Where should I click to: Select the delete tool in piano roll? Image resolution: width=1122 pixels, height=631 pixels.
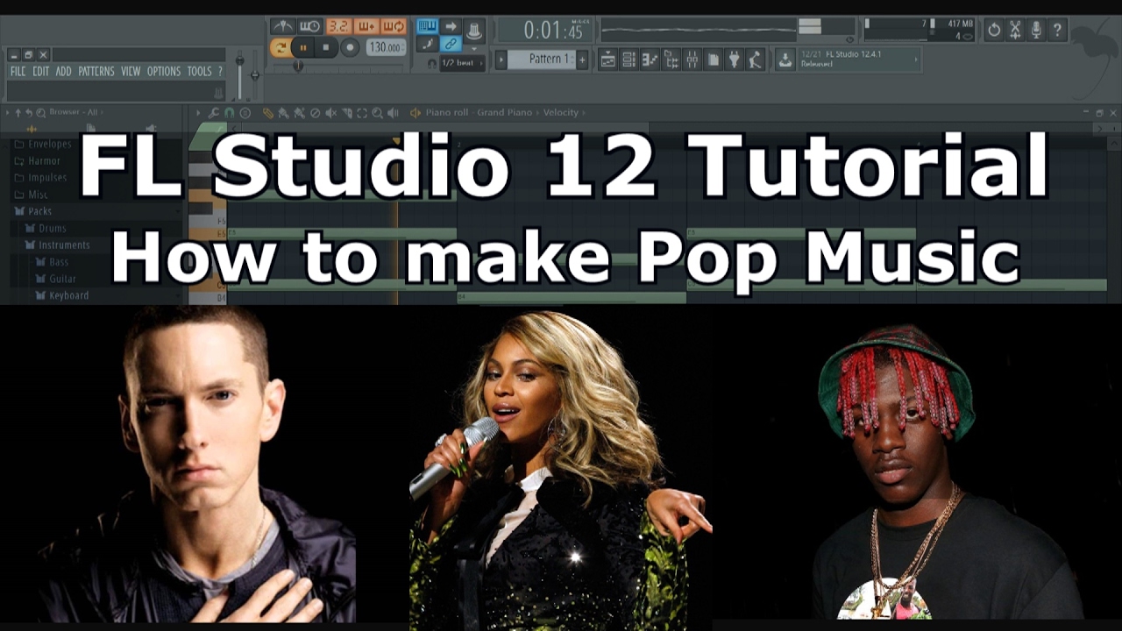pyautogui.click(x=315, y=113)
